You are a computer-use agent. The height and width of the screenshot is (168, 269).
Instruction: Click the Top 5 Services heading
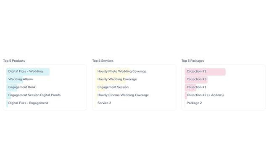(103, 61)
